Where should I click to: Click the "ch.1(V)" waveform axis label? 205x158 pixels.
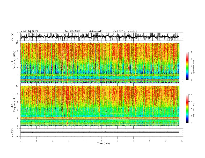coord(12,37)
